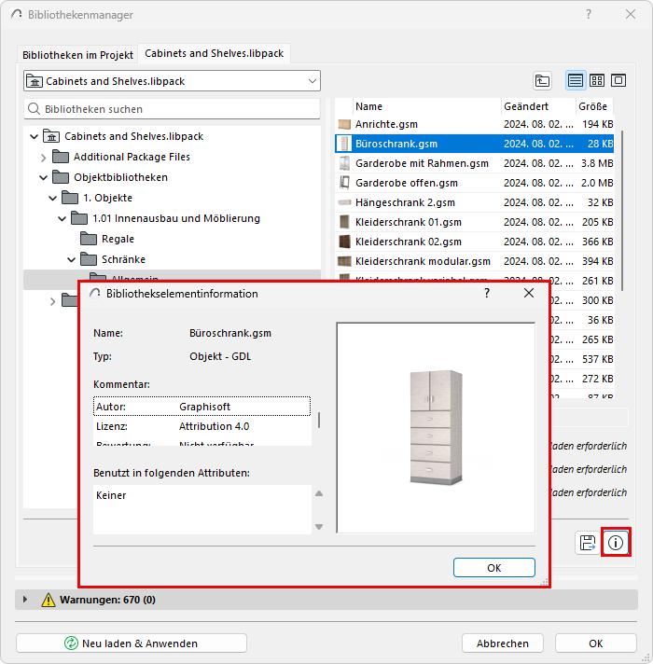The image size is (653, 664).
Task: Click the Garderobe offen.gsm icon
Action: coord(344,183)
